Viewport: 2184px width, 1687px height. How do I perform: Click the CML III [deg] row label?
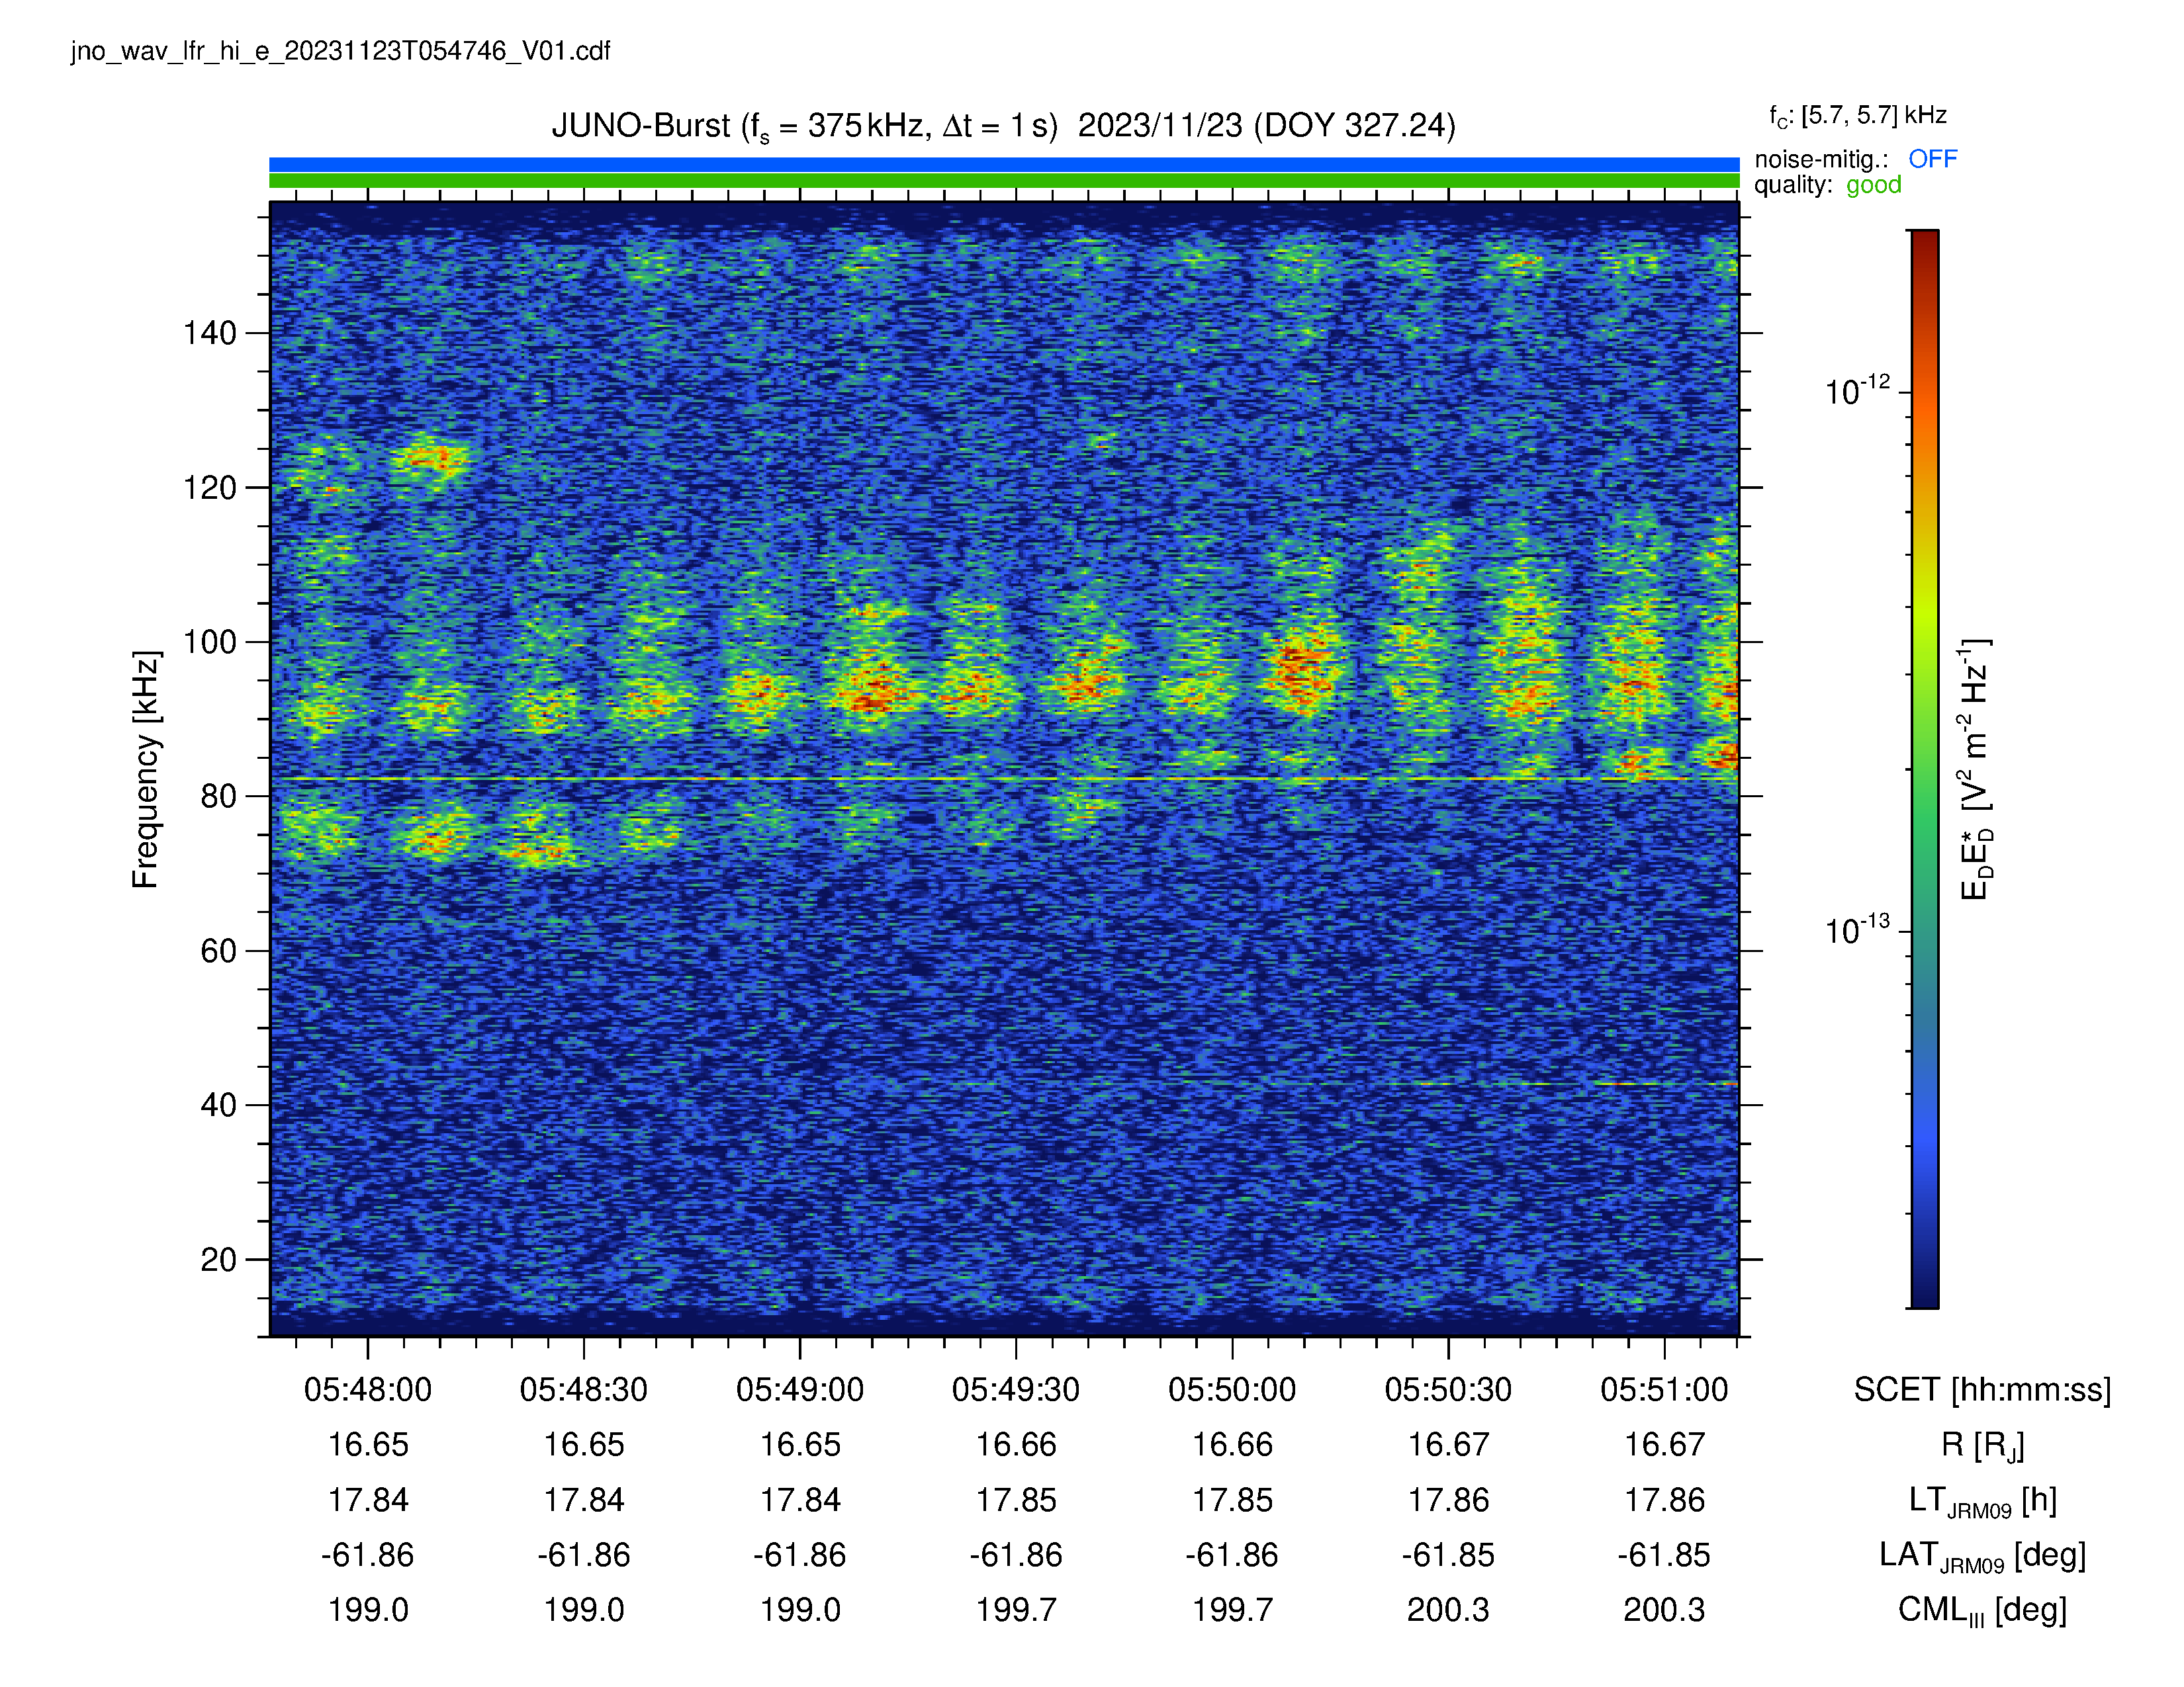pyautogui.click(x=1982, y=1610)
